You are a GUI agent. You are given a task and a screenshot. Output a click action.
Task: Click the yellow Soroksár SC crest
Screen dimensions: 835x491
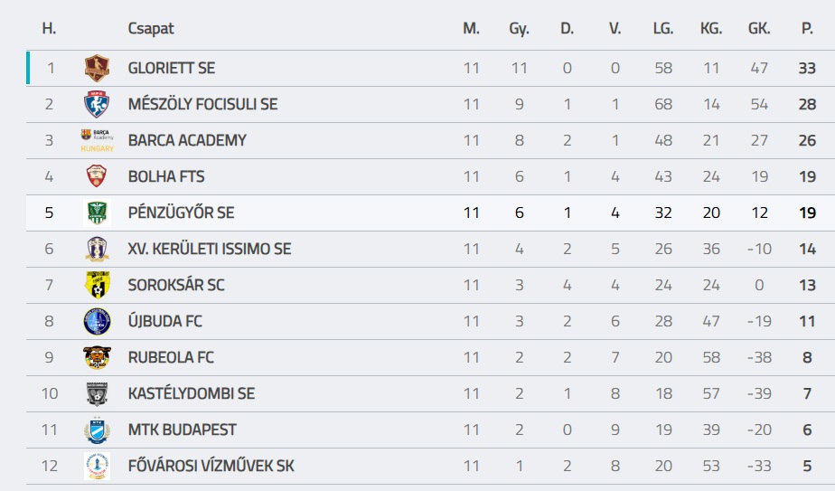tap(97, 285)
